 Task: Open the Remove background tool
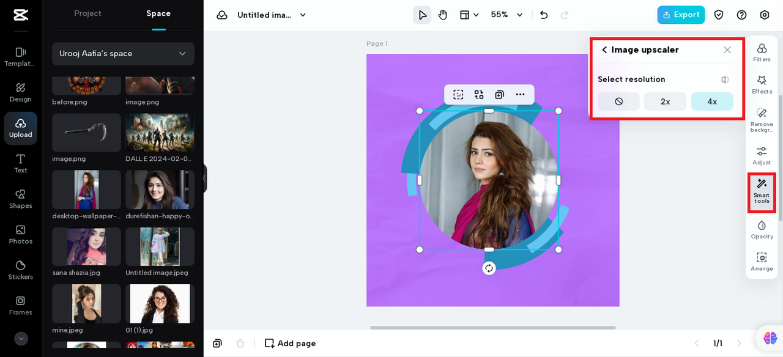click(x=762, y=120)
